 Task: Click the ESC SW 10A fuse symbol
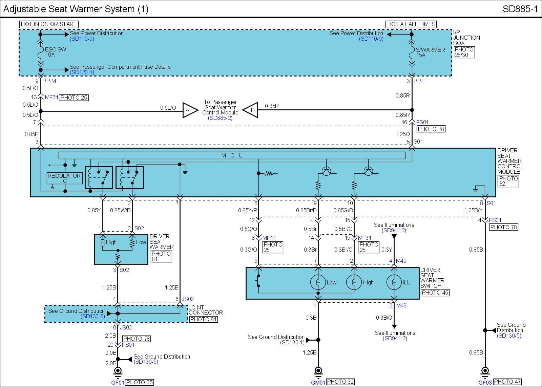[x=41, y=52]
